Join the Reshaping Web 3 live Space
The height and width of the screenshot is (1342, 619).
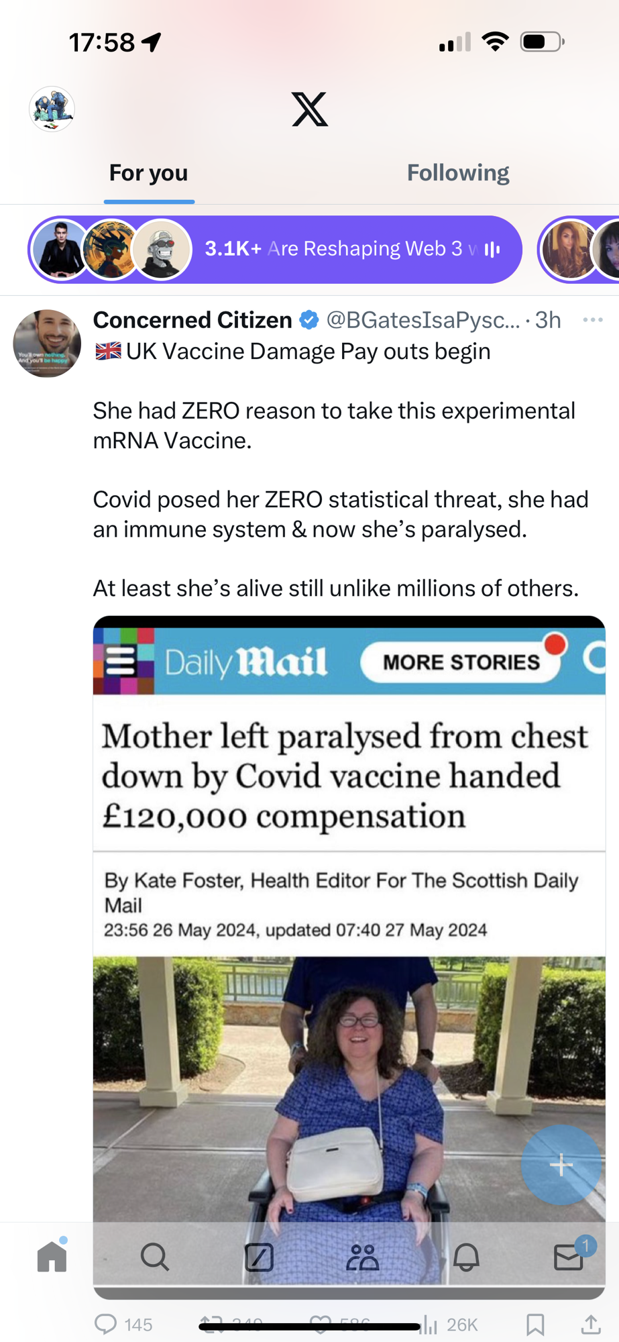275,250
